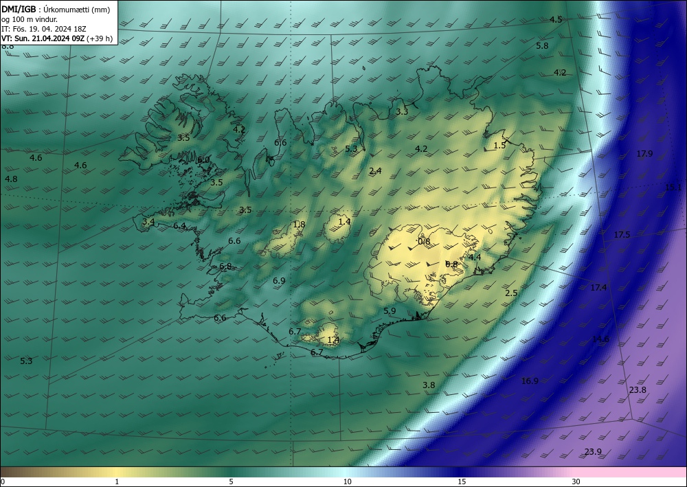Click the 3.3 value on the north coast

[402, 111]
